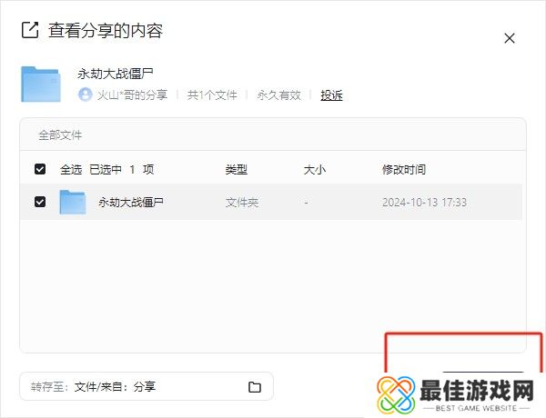
Task: Click the 火山*哥的分享 sharer name
Action: pos(131,95)
